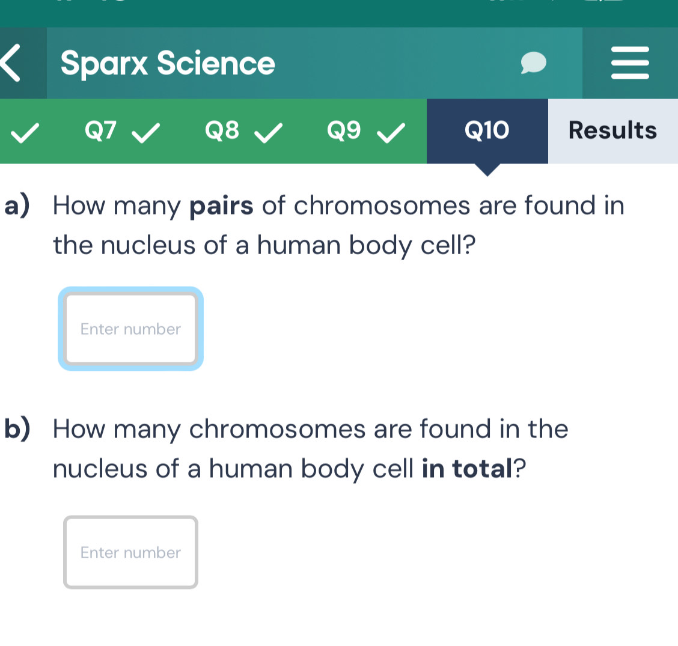678x646 pixels.
Task: Open the Results tab
Action: tap(612, 130)
